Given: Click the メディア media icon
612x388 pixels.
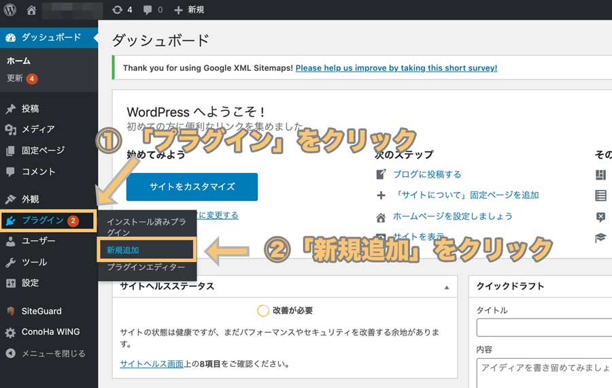Looking at the screenshot, I should (x=10, y=129).
